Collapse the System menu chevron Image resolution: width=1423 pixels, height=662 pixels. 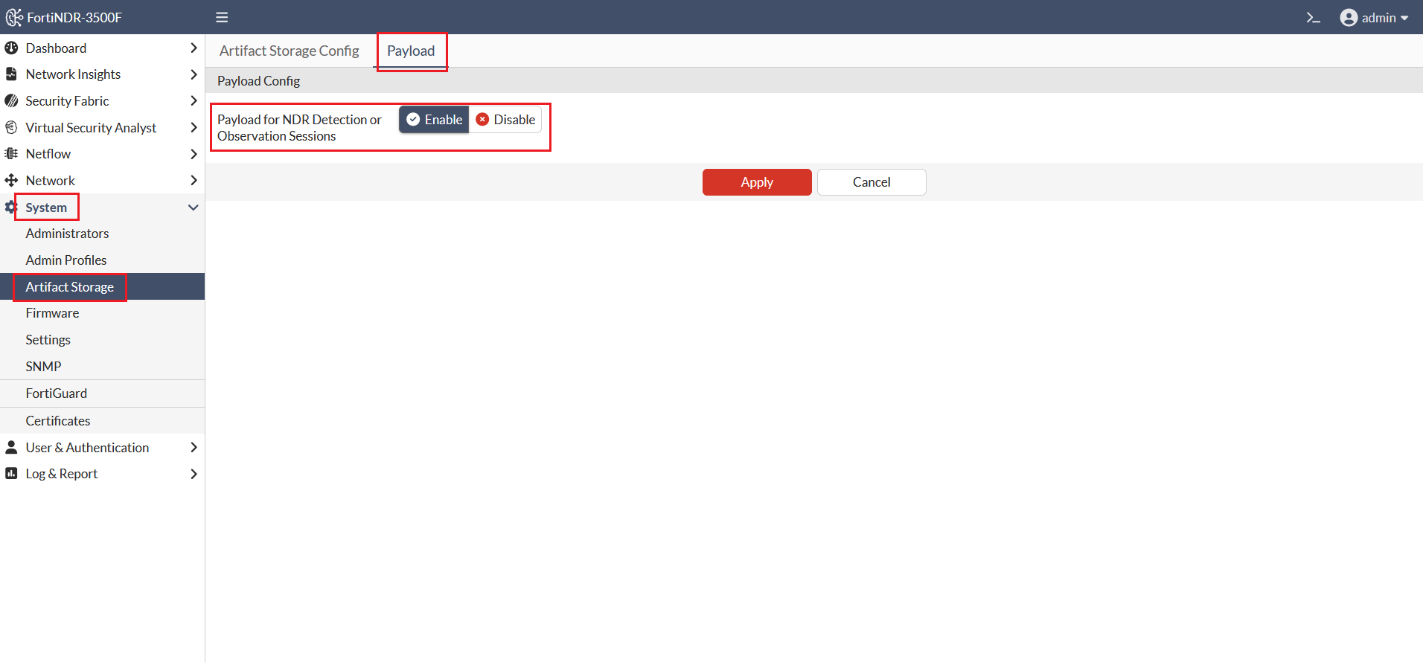tap(194, 208)
